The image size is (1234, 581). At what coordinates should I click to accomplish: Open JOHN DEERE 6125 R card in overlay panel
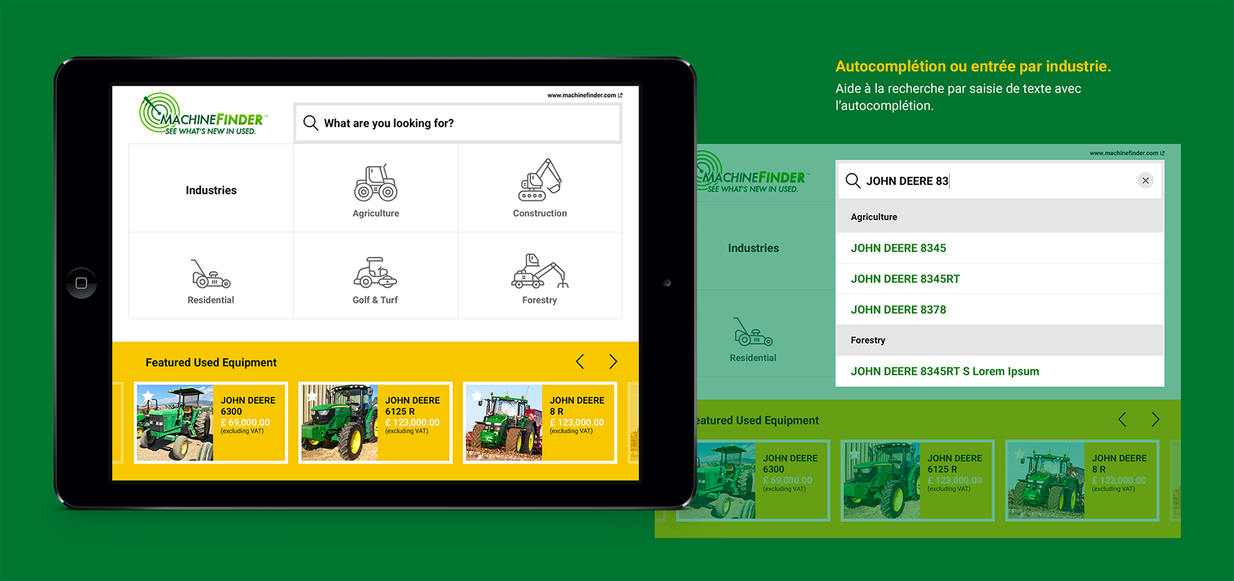[918, 480]
